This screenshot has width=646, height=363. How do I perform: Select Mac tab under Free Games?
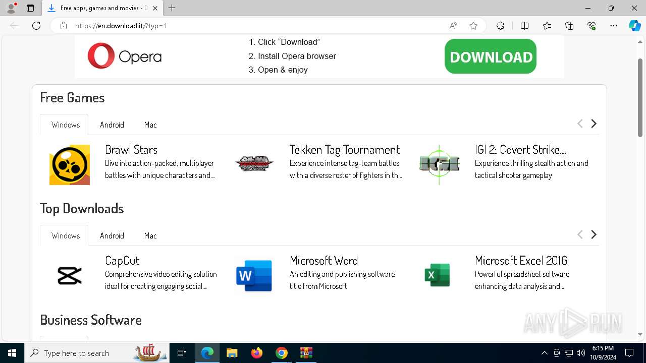pos(150,125)
